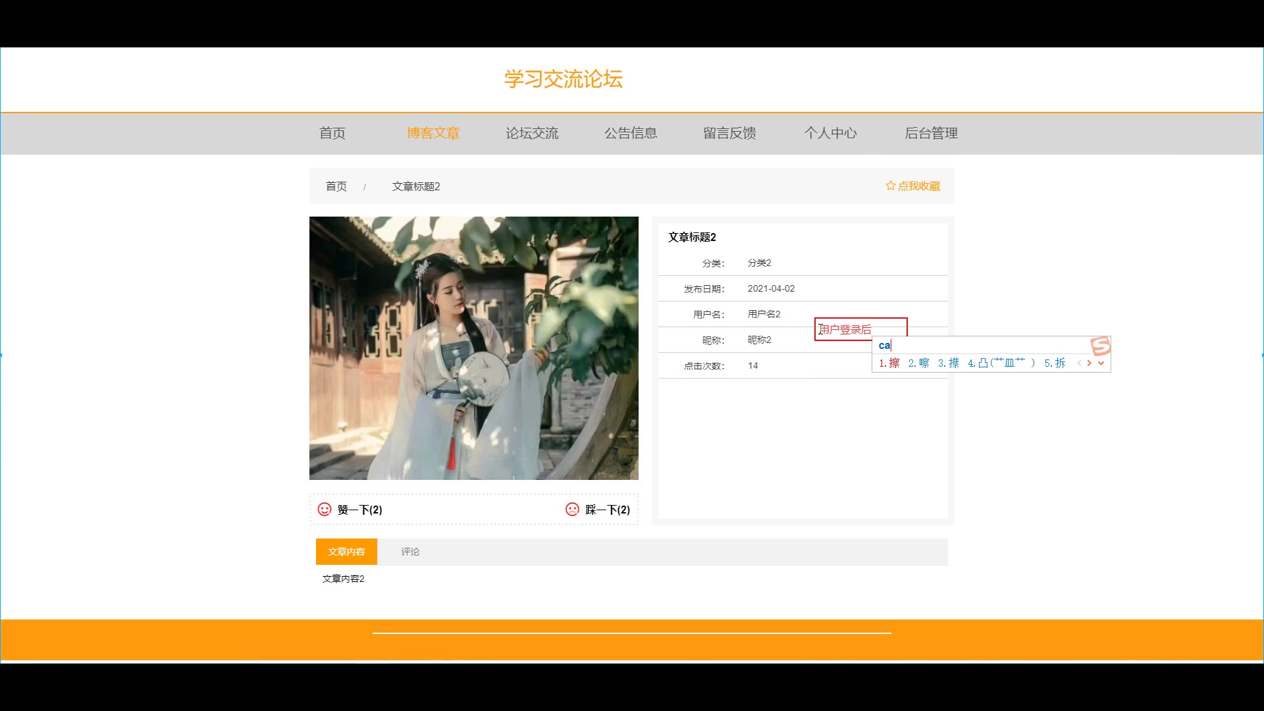Open 留言反馈 page
Screen dimensions: 1264x711
coord(729,134)
